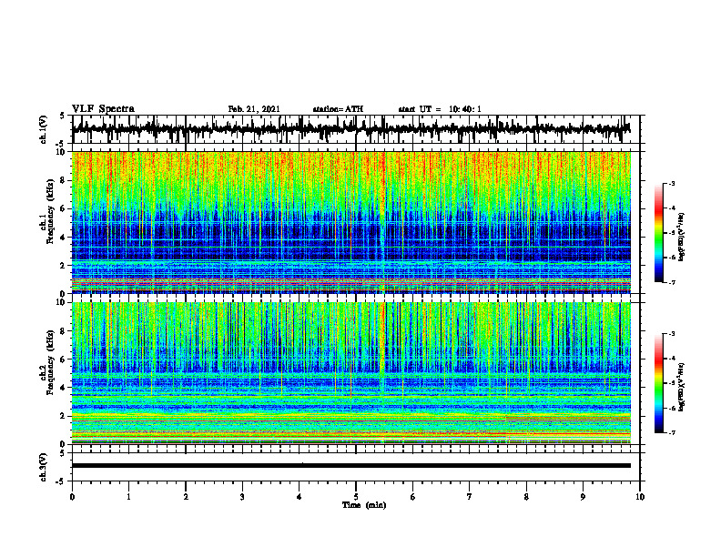Click the "-3" label on ch.1 colorbar

point(672,184)
